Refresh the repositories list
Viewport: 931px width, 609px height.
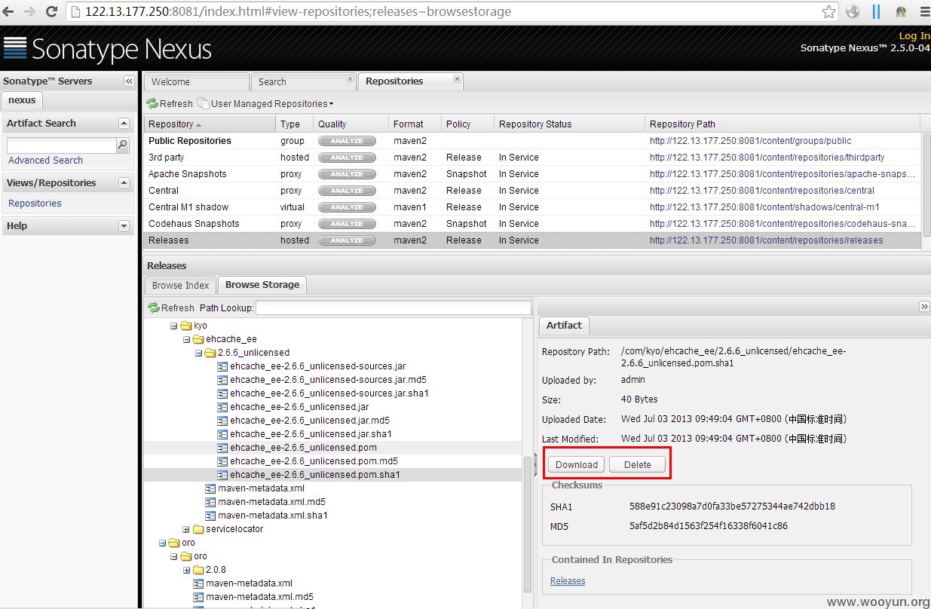(x=170, y=103)
